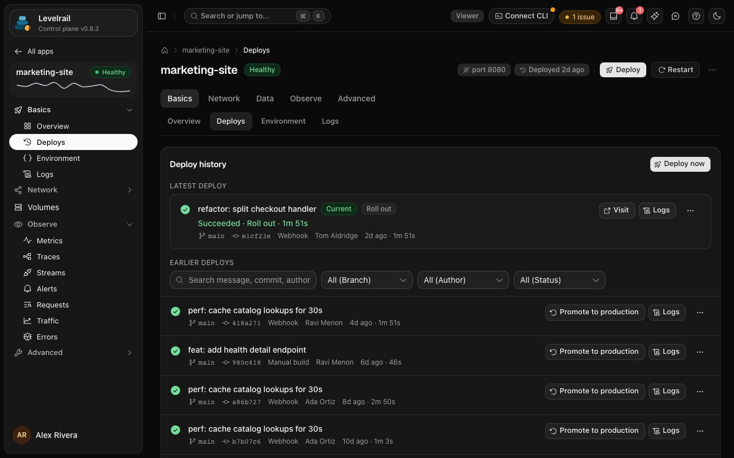Screen dimensions: 734x458
Task: Open the AI sparkle assistant icon
Action: click(x=655, y=16)
